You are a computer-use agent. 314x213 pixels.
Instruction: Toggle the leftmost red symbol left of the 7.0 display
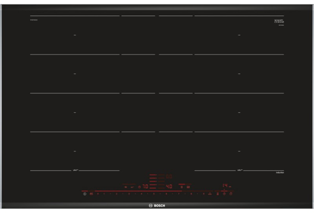tap(126, 186)
